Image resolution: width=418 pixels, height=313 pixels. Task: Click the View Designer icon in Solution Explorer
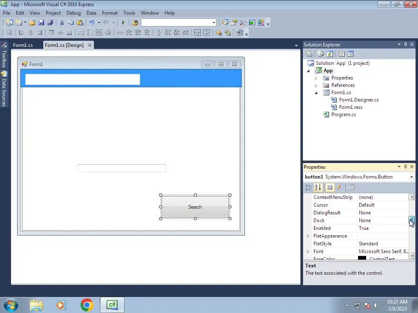[351, 54]
